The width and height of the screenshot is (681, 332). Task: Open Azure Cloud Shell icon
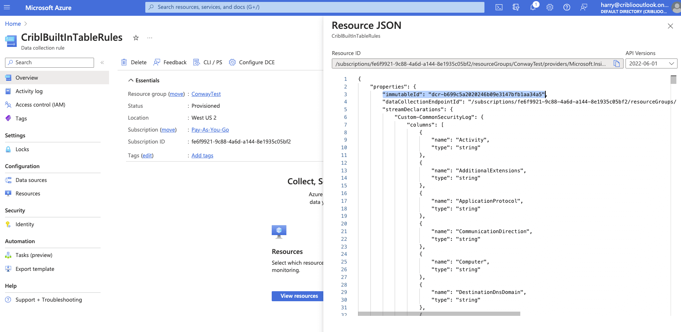[x=499, y=7]
